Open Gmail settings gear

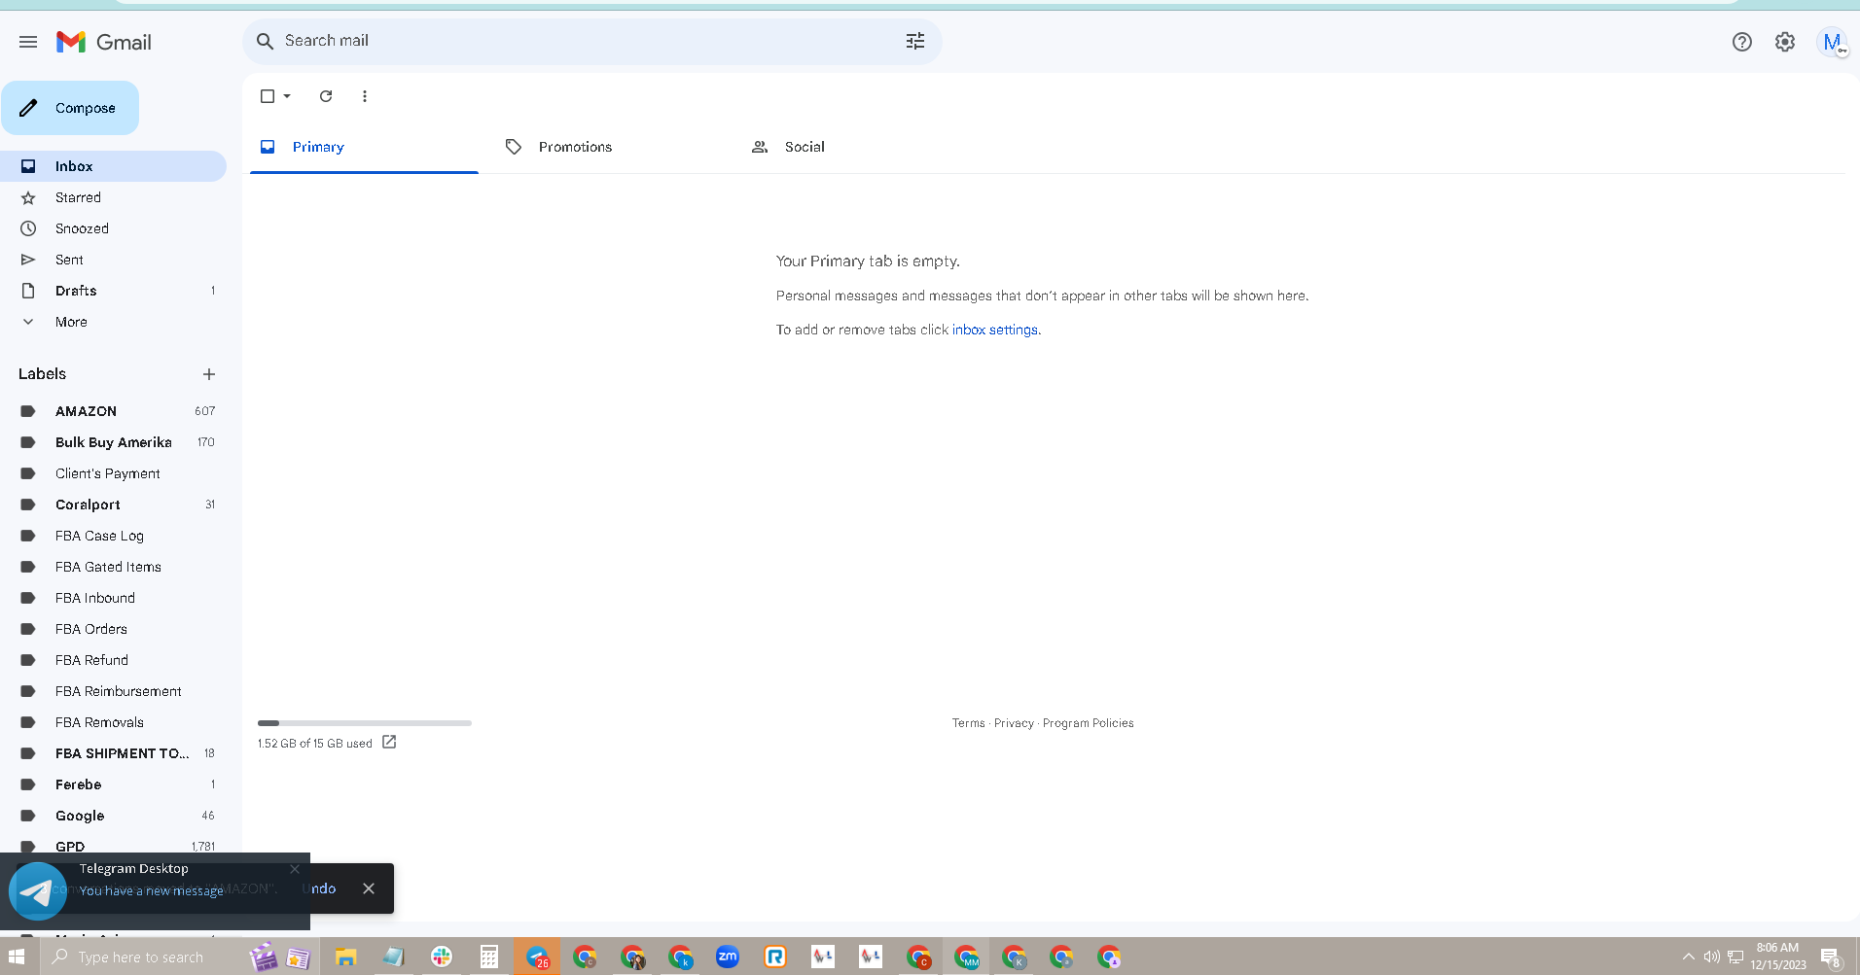pyautogui.click(x=1785, y=42)
